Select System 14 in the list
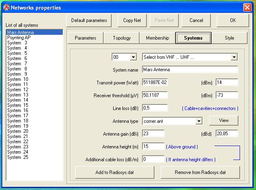256x190 pixels. (34, 100)
